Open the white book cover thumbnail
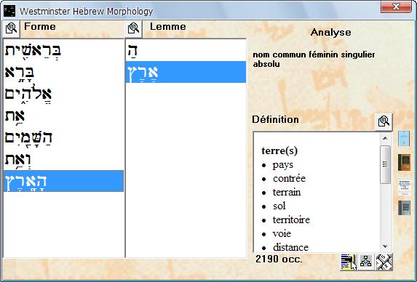 click(404, 187)
